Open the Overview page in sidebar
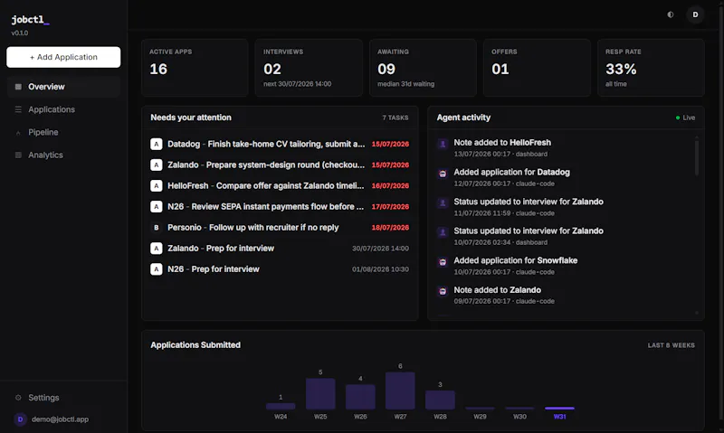Screen dimensions: 724x433 [63, 87]
